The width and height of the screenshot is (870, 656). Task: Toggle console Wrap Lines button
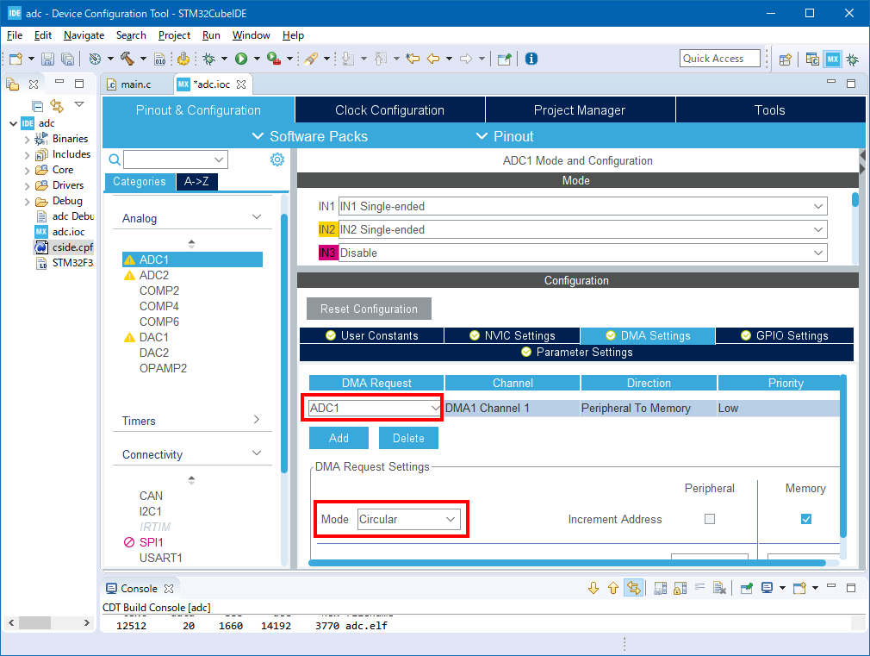(699, 588)
